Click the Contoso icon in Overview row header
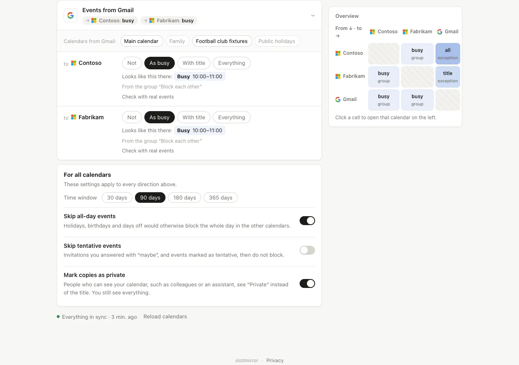This screenshot has width=519, height=365. pyautogui.click(x=338, y=53)
